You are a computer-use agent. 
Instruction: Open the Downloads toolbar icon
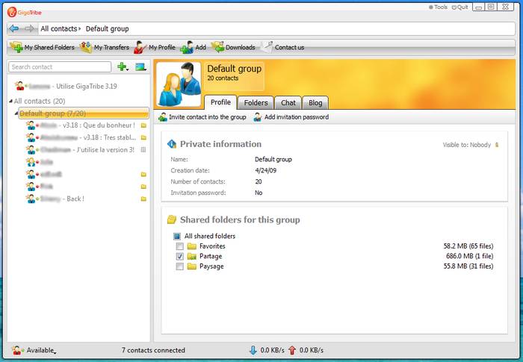pyautogui.click(x=217, y=47)
